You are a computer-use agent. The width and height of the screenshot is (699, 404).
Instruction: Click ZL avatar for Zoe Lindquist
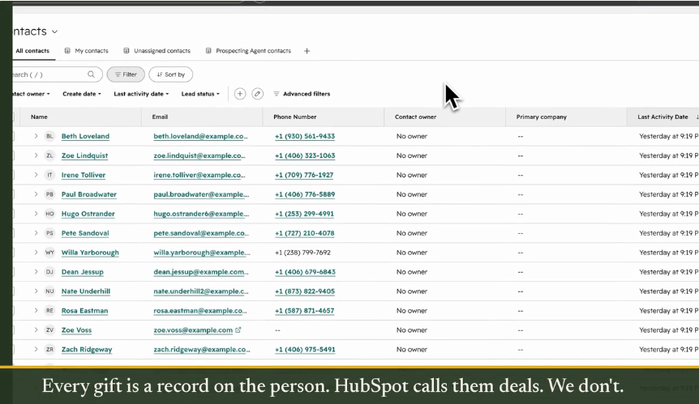49,155
